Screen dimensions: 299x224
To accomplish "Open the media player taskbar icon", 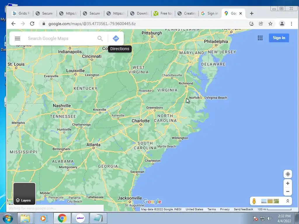I will click(x=43, y=218).
